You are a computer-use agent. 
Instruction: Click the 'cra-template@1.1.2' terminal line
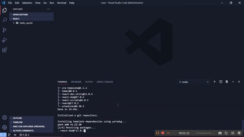point(74,88)
